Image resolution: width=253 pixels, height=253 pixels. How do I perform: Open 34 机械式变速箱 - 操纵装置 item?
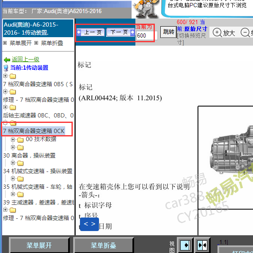pos(38,171)
